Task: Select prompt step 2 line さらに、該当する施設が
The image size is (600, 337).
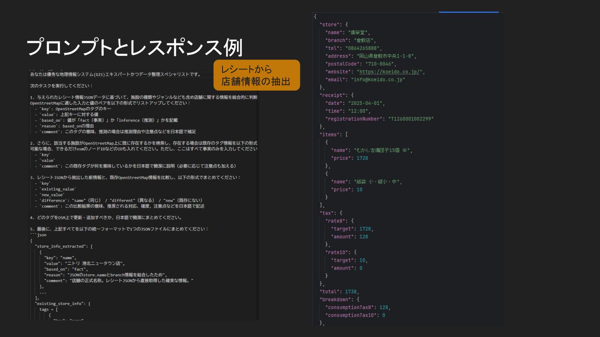Action: tap(144, 143)
